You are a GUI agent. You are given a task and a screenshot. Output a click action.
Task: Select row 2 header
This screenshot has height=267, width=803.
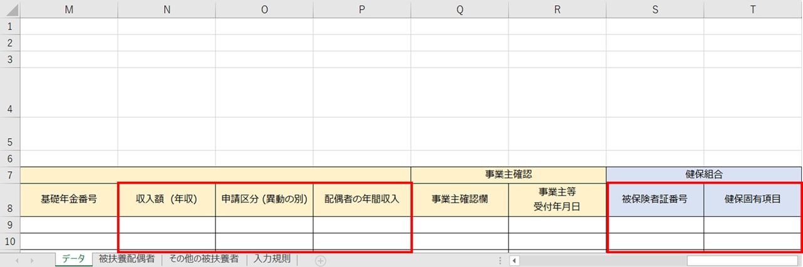10,43
